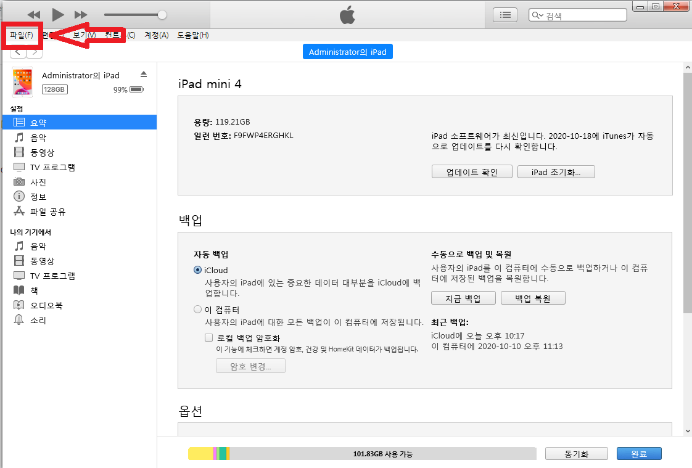Viewport: 692px width, 468px height.
Task: Click the 업데이트 확인 button
Action: click(472, 172)
